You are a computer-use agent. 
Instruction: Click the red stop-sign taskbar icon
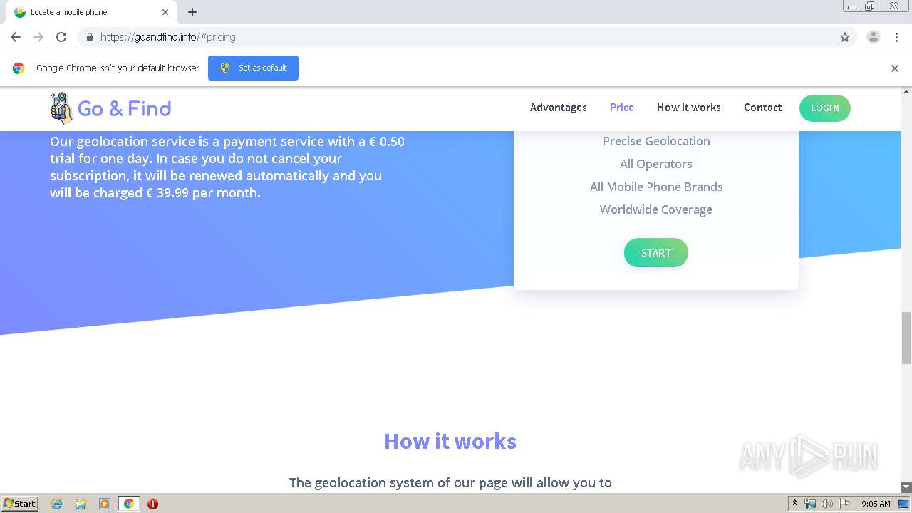click(152, 504)
